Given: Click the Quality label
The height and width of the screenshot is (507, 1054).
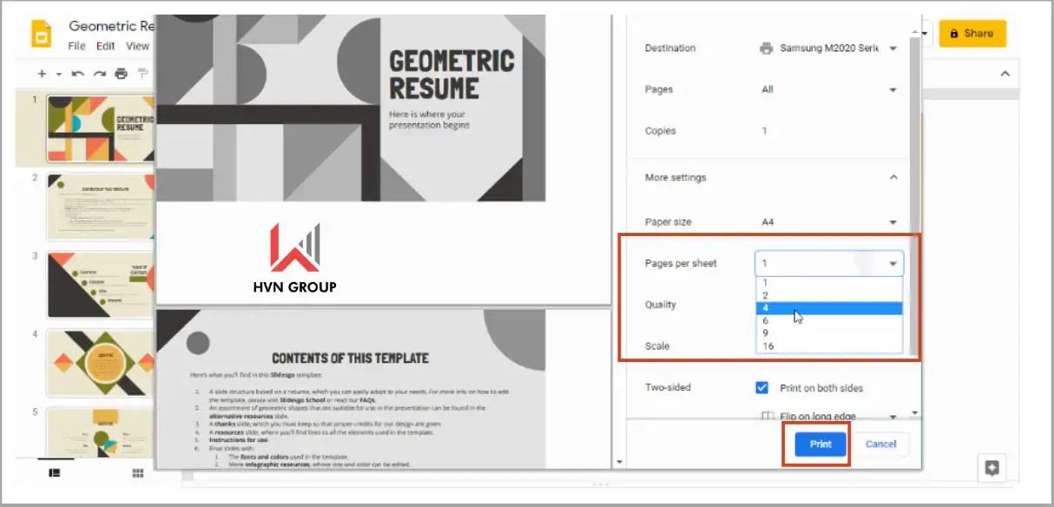Looking at the screenshot, I should (660, 305).
